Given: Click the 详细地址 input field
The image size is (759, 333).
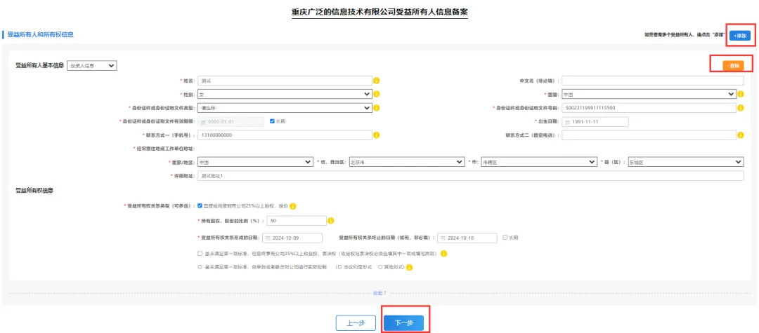Looking at the screenshot, I should click(x=470, y=176).
